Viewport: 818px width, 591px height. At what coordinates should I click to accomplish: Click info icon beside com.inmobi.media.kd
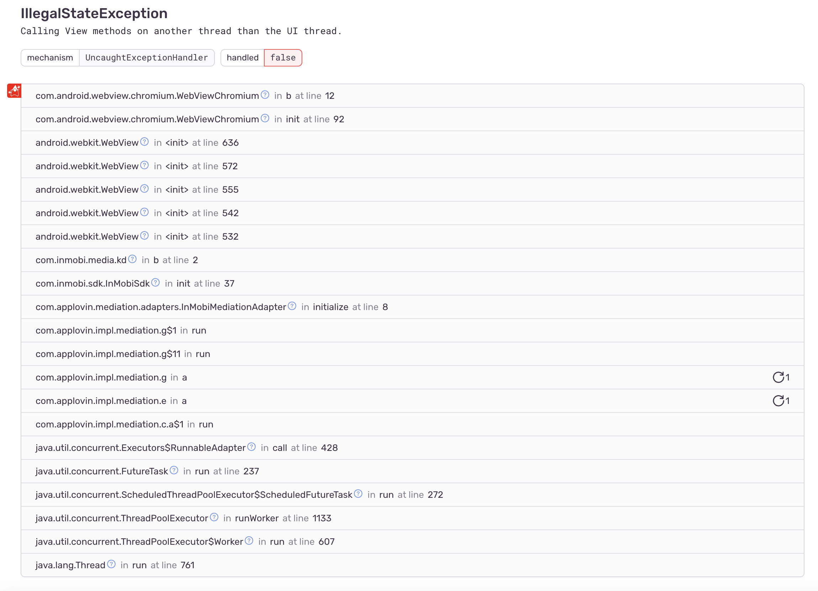click(x=132, y=259)
